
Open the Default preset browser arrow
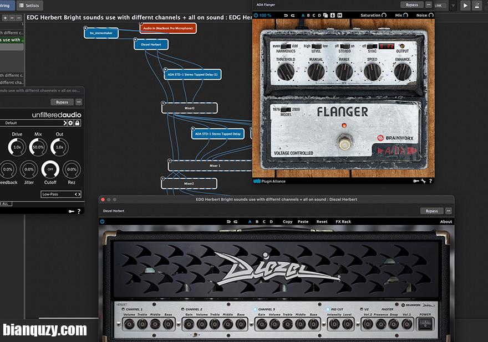(x=65, y=123)
